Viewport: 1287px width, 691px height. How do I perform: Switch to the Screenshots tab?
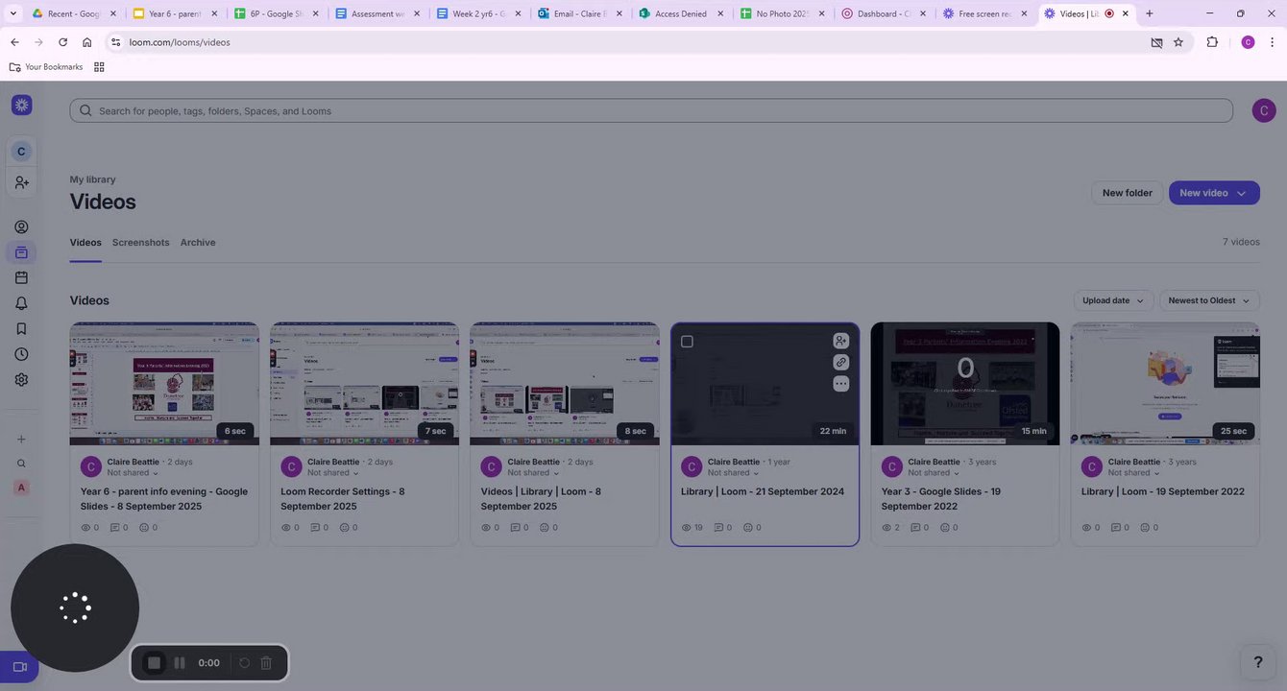(141, 243)
